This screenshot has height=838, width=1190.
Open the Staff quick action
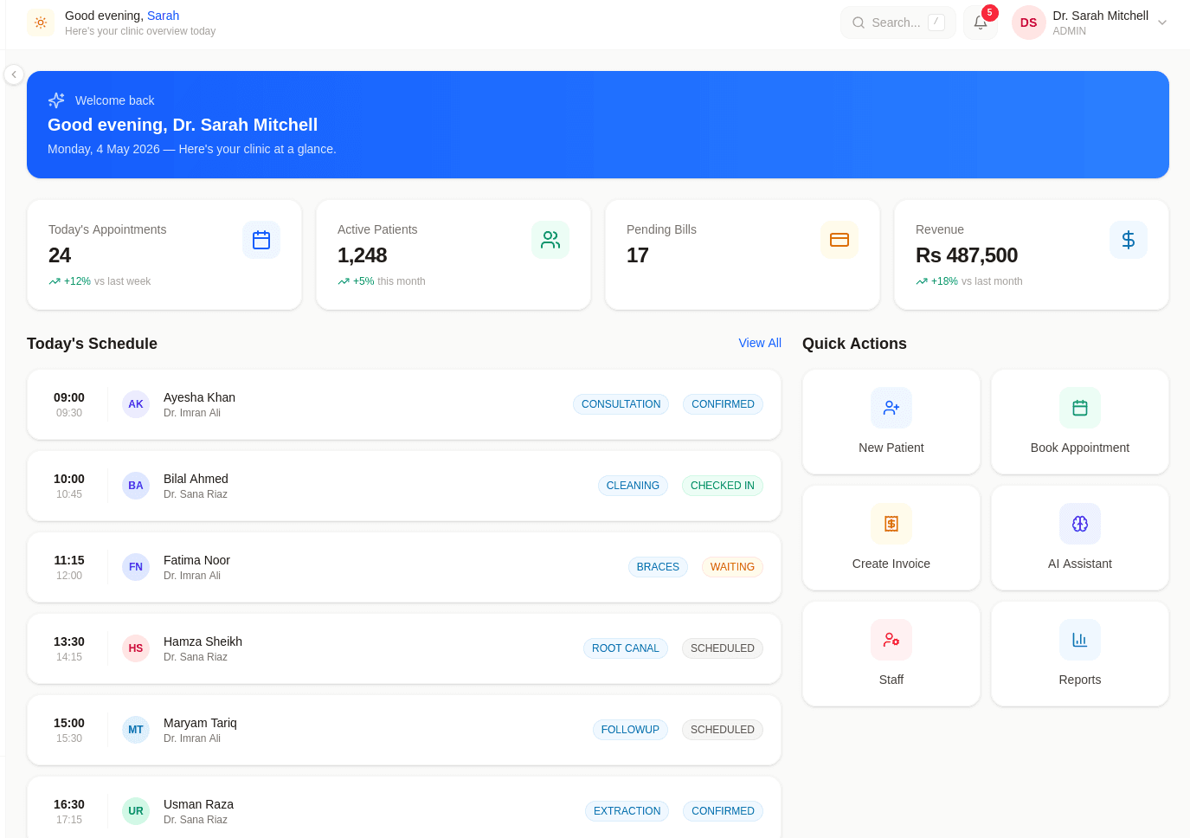click(891, 654)
